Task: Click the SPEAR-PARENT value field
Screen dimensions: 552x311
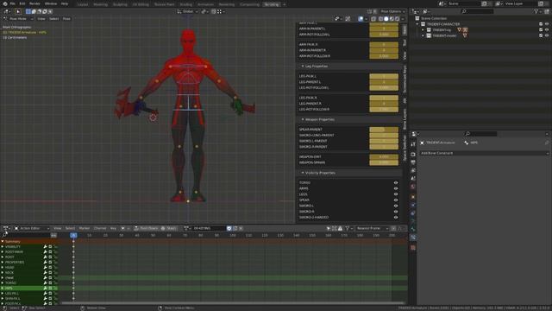Action: tap(384, 130)
